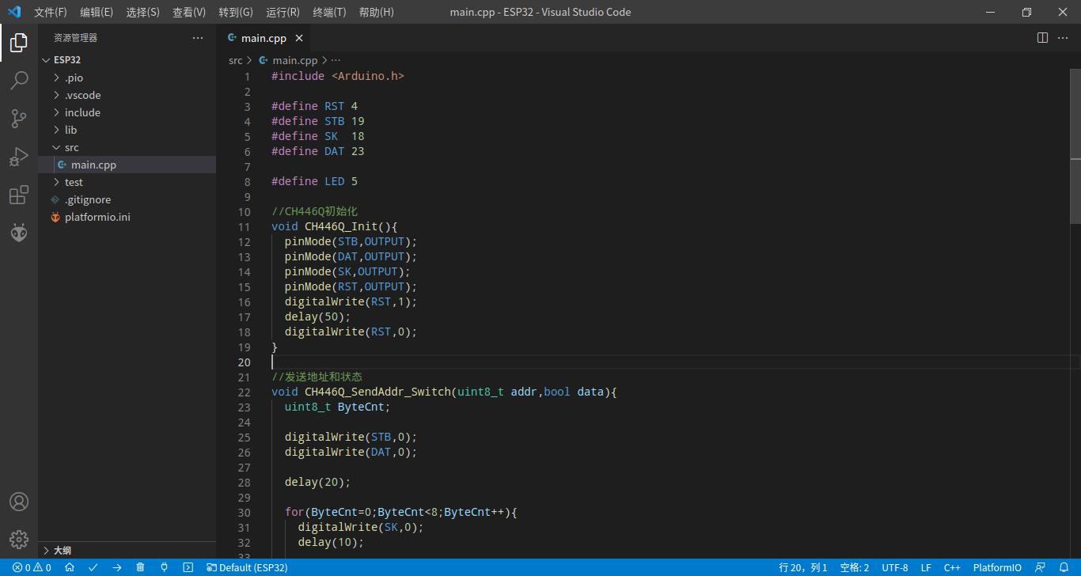Open the 运行(R) menu

(283, 12)
